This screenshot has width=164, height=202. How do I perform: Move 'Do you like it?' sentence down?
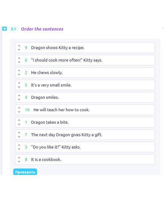pyautogui.click(x=19, y=149)
